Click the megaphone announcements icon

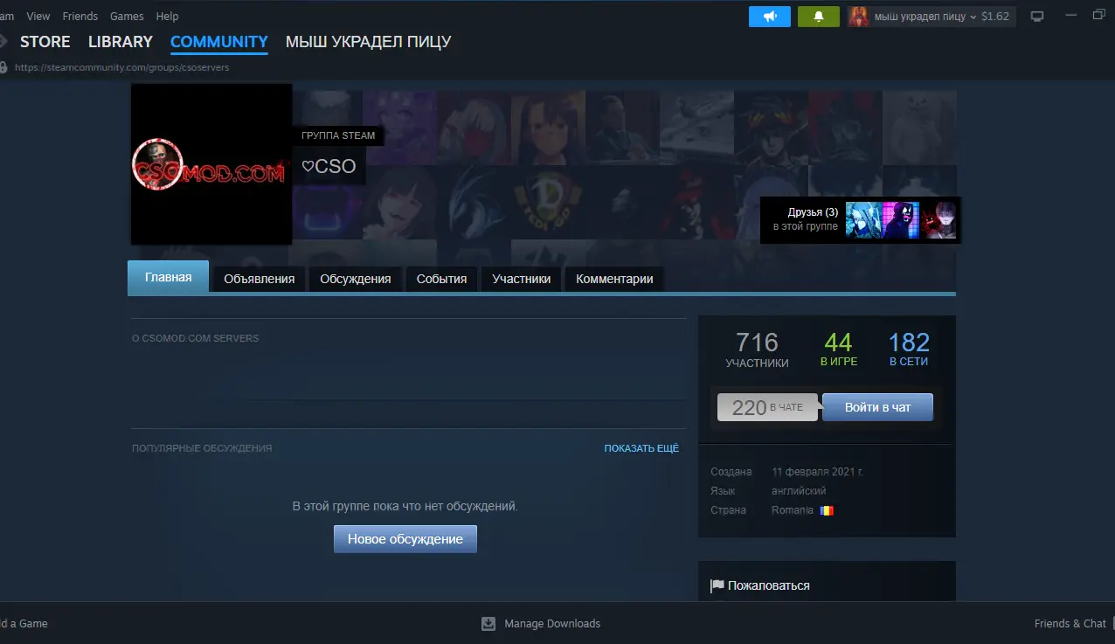[x=770, y=17]
